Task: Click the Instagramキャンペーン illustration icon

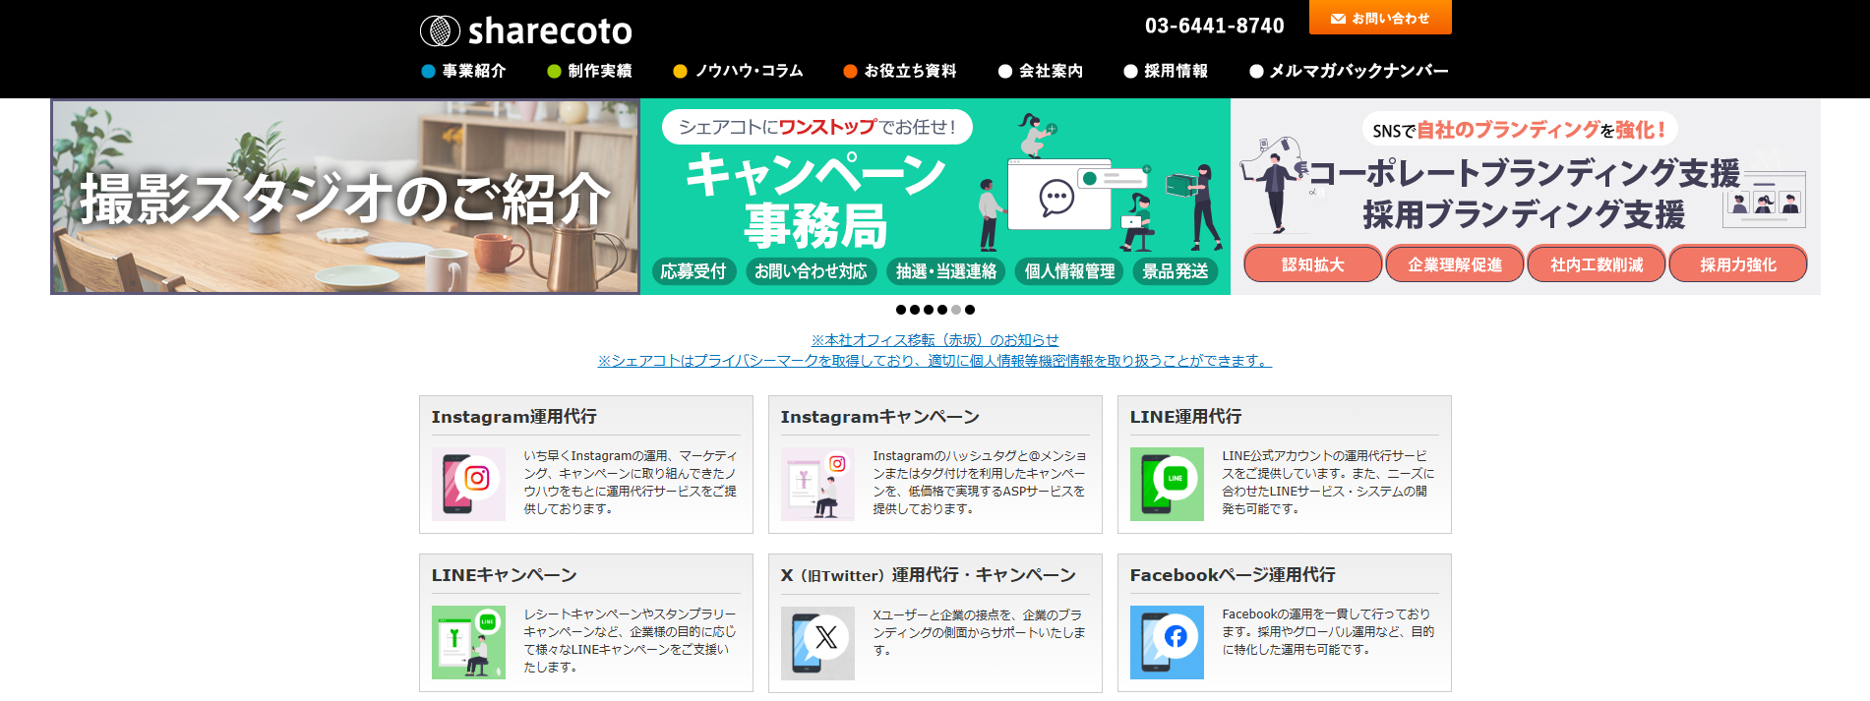Action: [x=817, y=484]
